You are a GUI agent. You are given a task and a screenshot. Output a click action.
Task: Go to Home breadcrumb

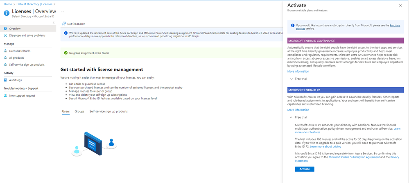(7, 4)
